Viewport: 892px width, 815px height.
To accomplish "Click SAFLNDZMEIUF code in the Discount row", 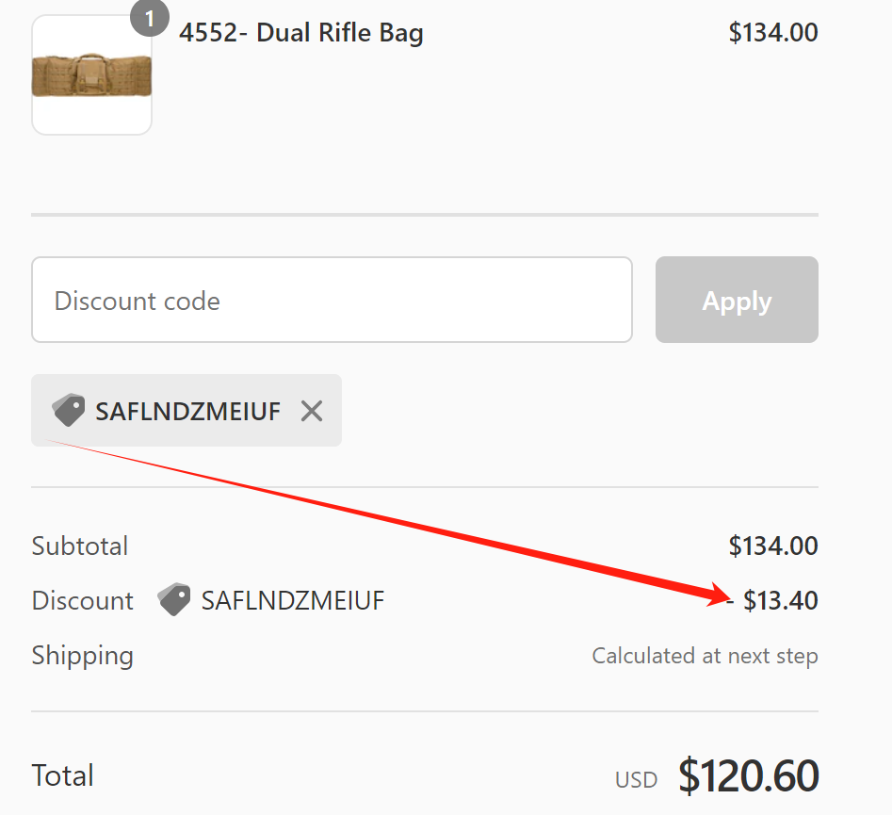I will coord(293,600).
